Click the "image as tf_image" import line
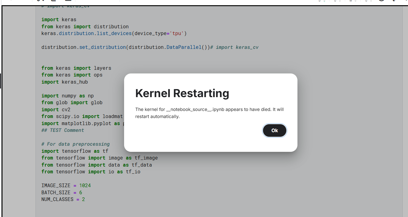The height and width of the screenshot is (217, 408). (99, 158)
